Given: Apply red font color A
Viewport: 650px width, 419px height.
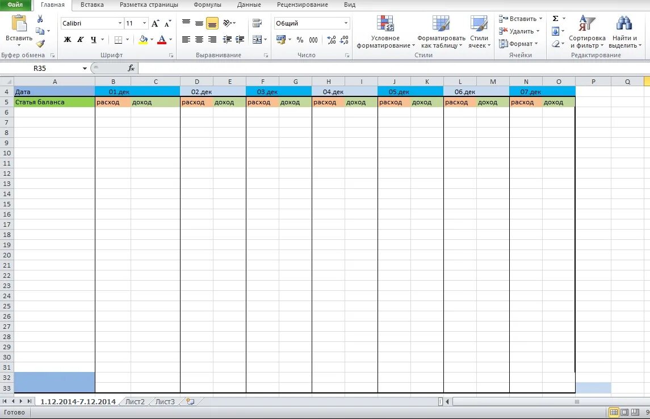Looking at the screenshot, I should [x=162, y=40].
